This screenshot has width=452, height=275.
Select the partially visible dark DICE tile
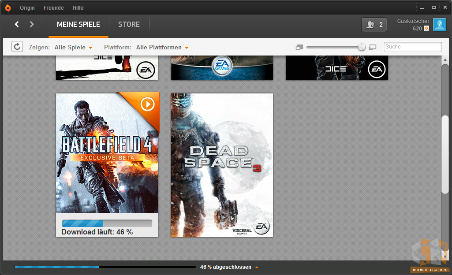point(337,68)
